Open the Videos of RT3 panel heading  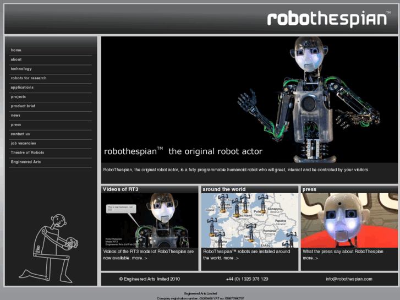click(x=120, y=189)
